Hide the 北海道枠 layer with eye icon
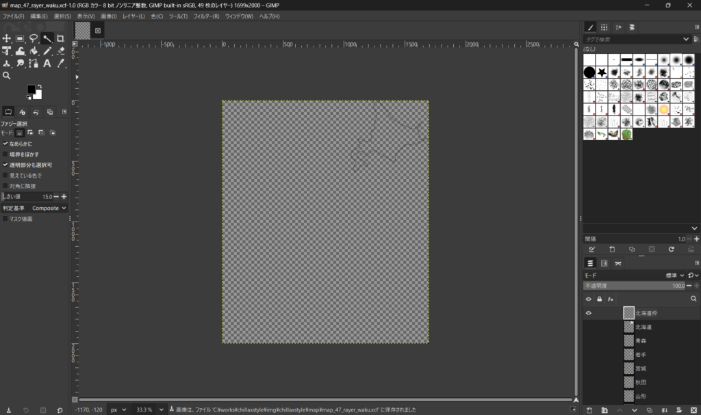This screenshot has height=415, width=701. pos(588,313)
